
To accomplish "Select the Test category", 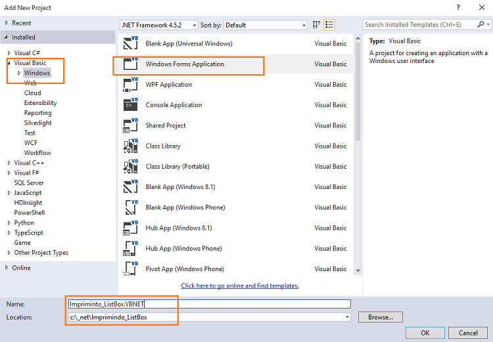I will click(x=30, y=133).
